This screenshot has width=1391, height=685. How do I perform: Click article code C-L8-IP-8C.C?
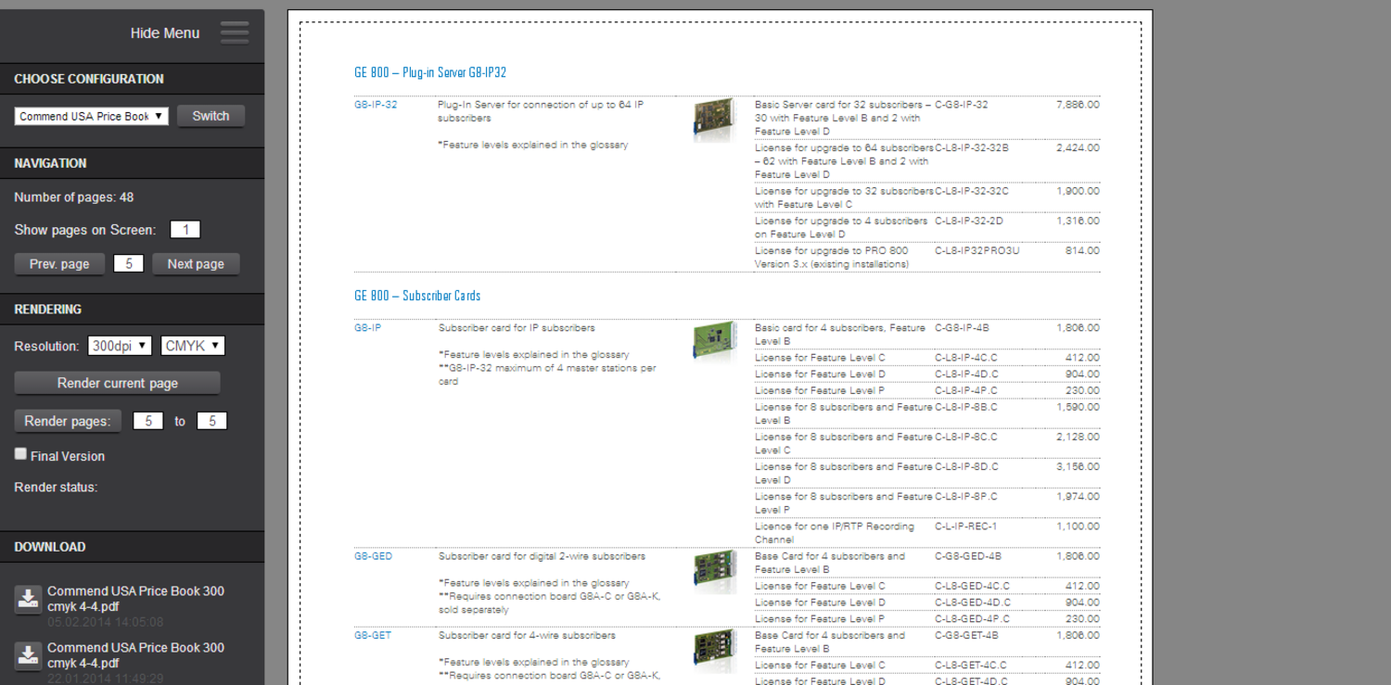click(966, 437)
